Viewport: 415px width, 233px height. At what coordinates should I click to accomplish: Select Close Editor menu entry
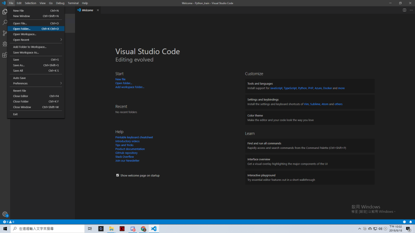(x=36, y=96)
